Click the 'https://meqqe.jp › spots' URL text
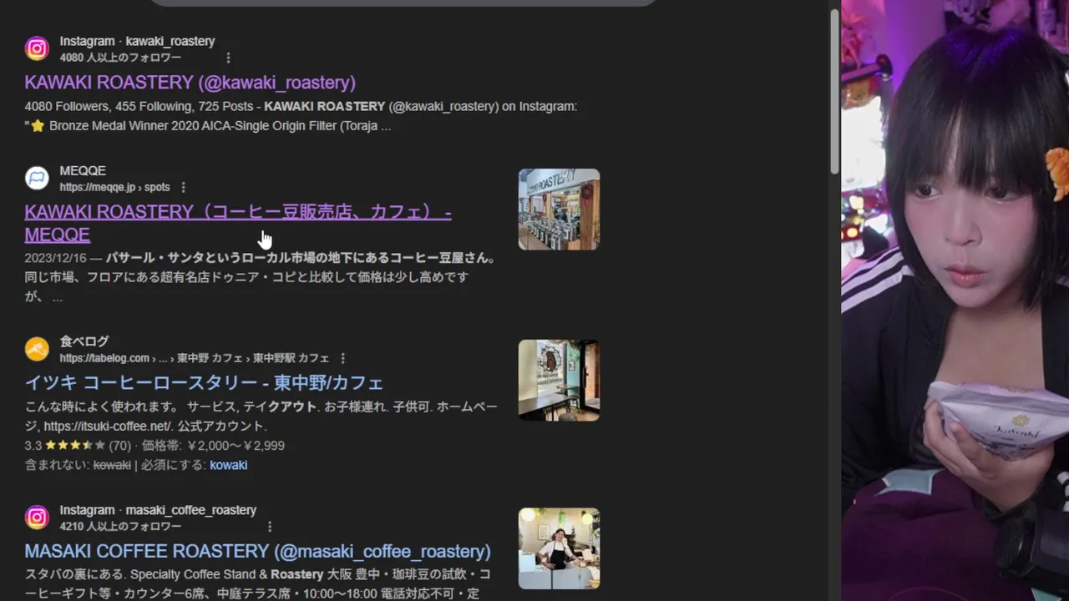Viewport: 1069px width, 601px height. [114, 187]
